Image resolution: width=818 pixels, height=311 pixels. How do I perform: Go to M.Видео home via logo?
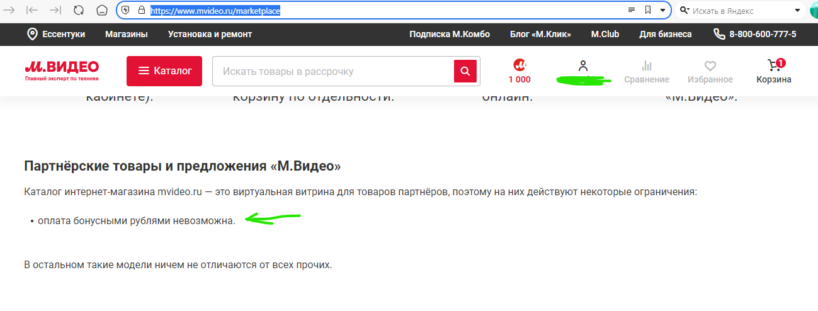(x=62, y=71)
